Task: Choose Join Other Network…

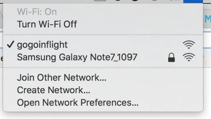Action: point(103,78)
